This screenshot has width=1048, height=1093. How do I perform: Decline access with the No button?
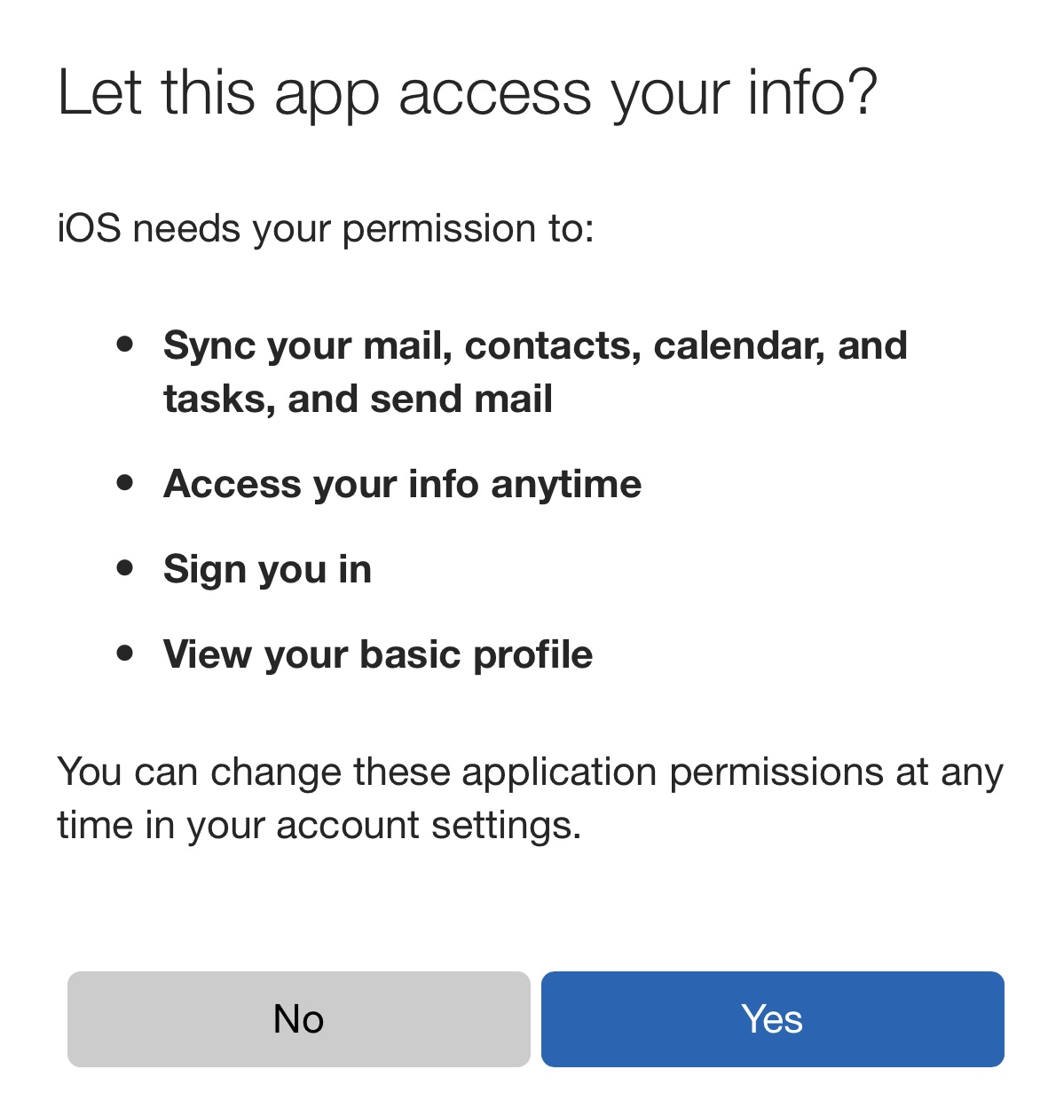coord(299,1018)
